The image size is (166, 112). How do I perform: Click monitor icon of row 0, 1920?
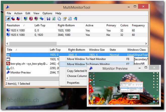tap(8, 35)
